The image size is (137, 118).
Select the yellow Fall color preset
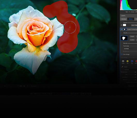point(127,61)
